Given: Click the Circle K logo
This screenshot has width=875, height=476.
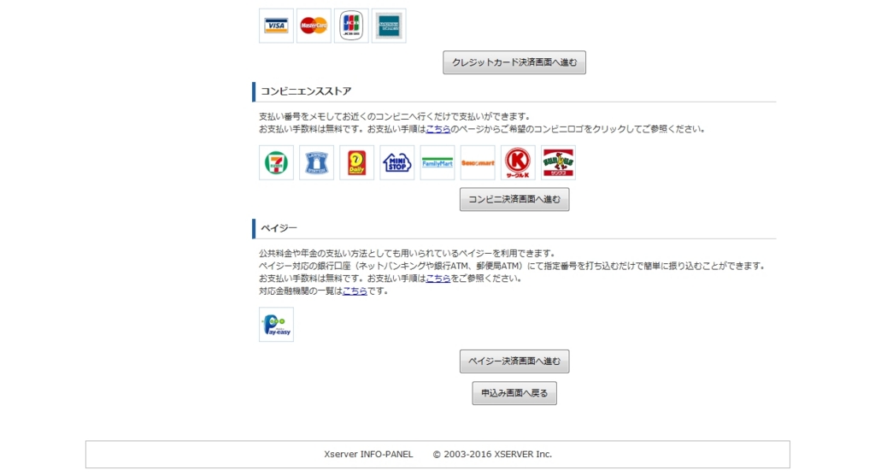Looking at the screenshot, I should pyautogui.click(x=518, y=163).
